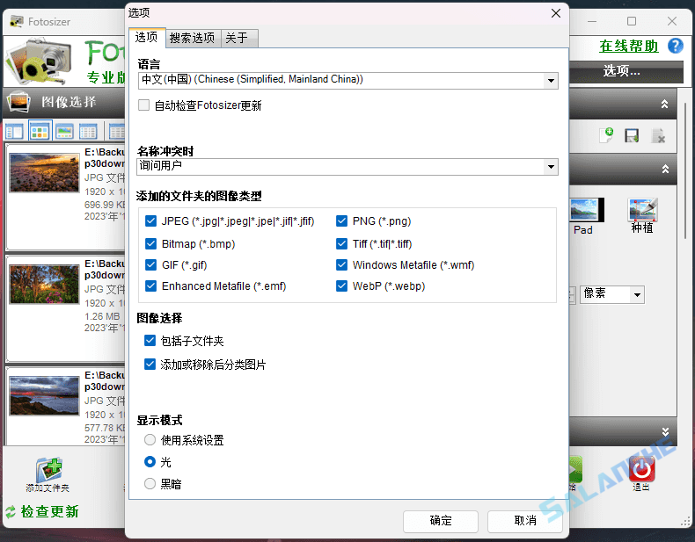Maximize the Fotosizer window
The width and height of the screenshot is (695, 542).
[632, 21]
